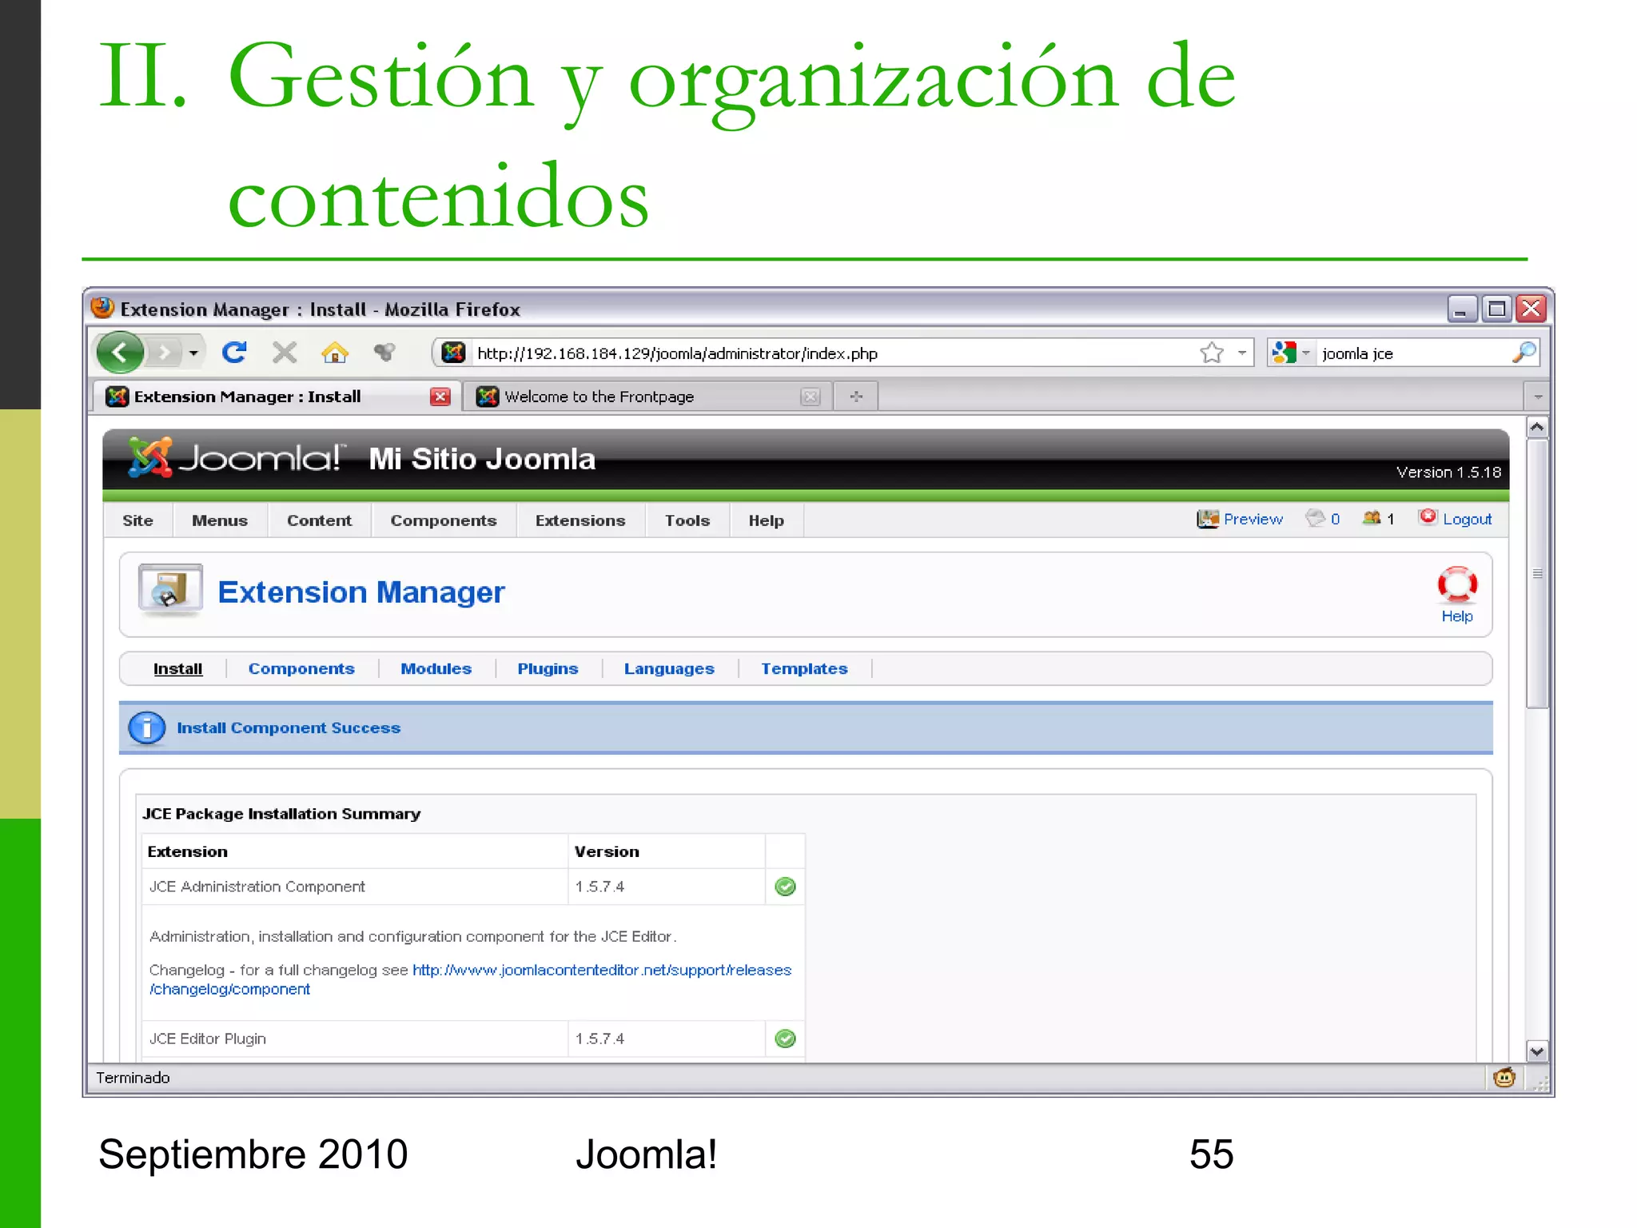Open the Extensions menu
This screenshot has width=1637, height=1228.
pyautogui.click(x=580, y=520)
